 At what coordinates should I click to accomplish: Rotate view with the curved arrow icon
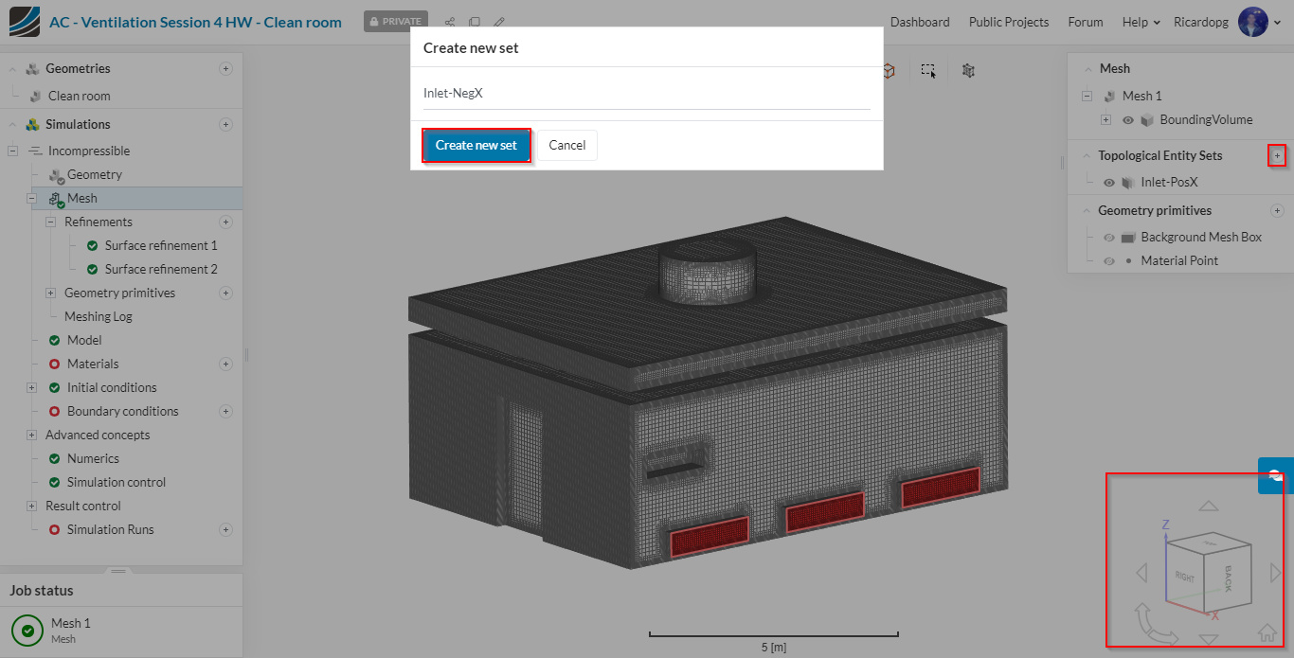pyautogui.click(x=1154, y=624)
